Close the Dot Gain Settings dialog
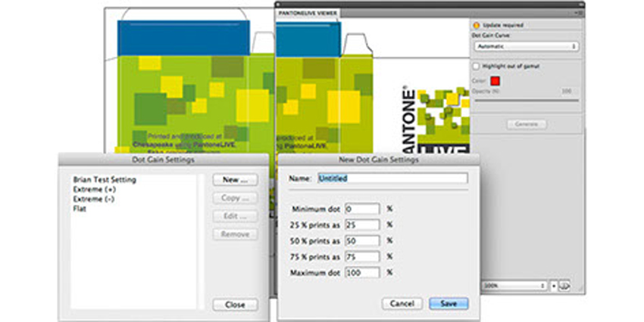The height and width of the screenshot is (322, 644). coord(235,305)
